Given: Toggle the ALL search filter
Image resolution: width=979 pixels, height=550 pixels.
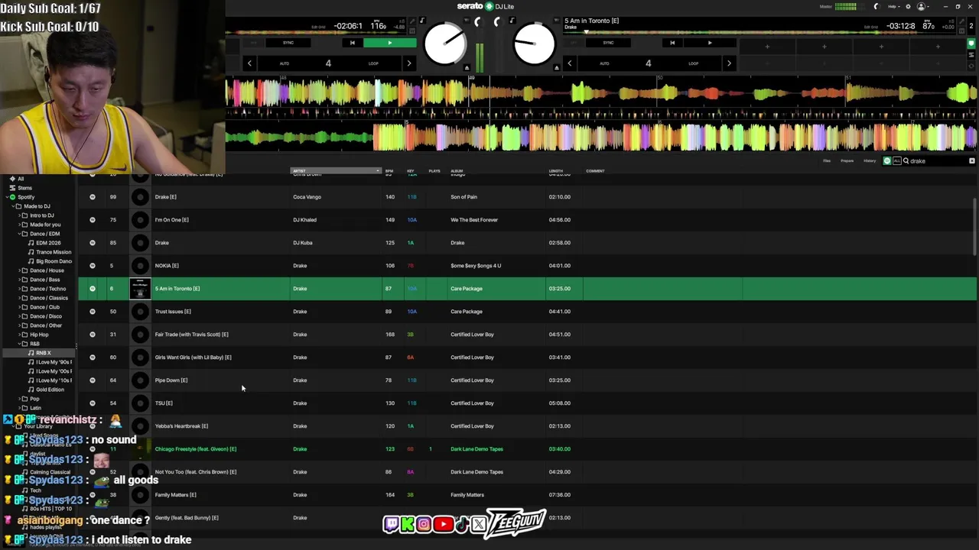Looking at the screenshot, I should tap(896, 161).
